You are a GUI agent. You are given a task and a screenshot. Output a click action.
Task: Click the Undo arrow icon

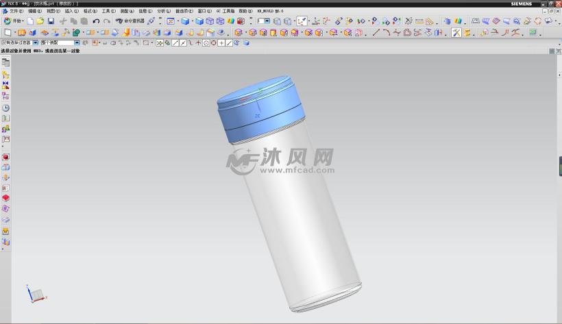[96, 21]
